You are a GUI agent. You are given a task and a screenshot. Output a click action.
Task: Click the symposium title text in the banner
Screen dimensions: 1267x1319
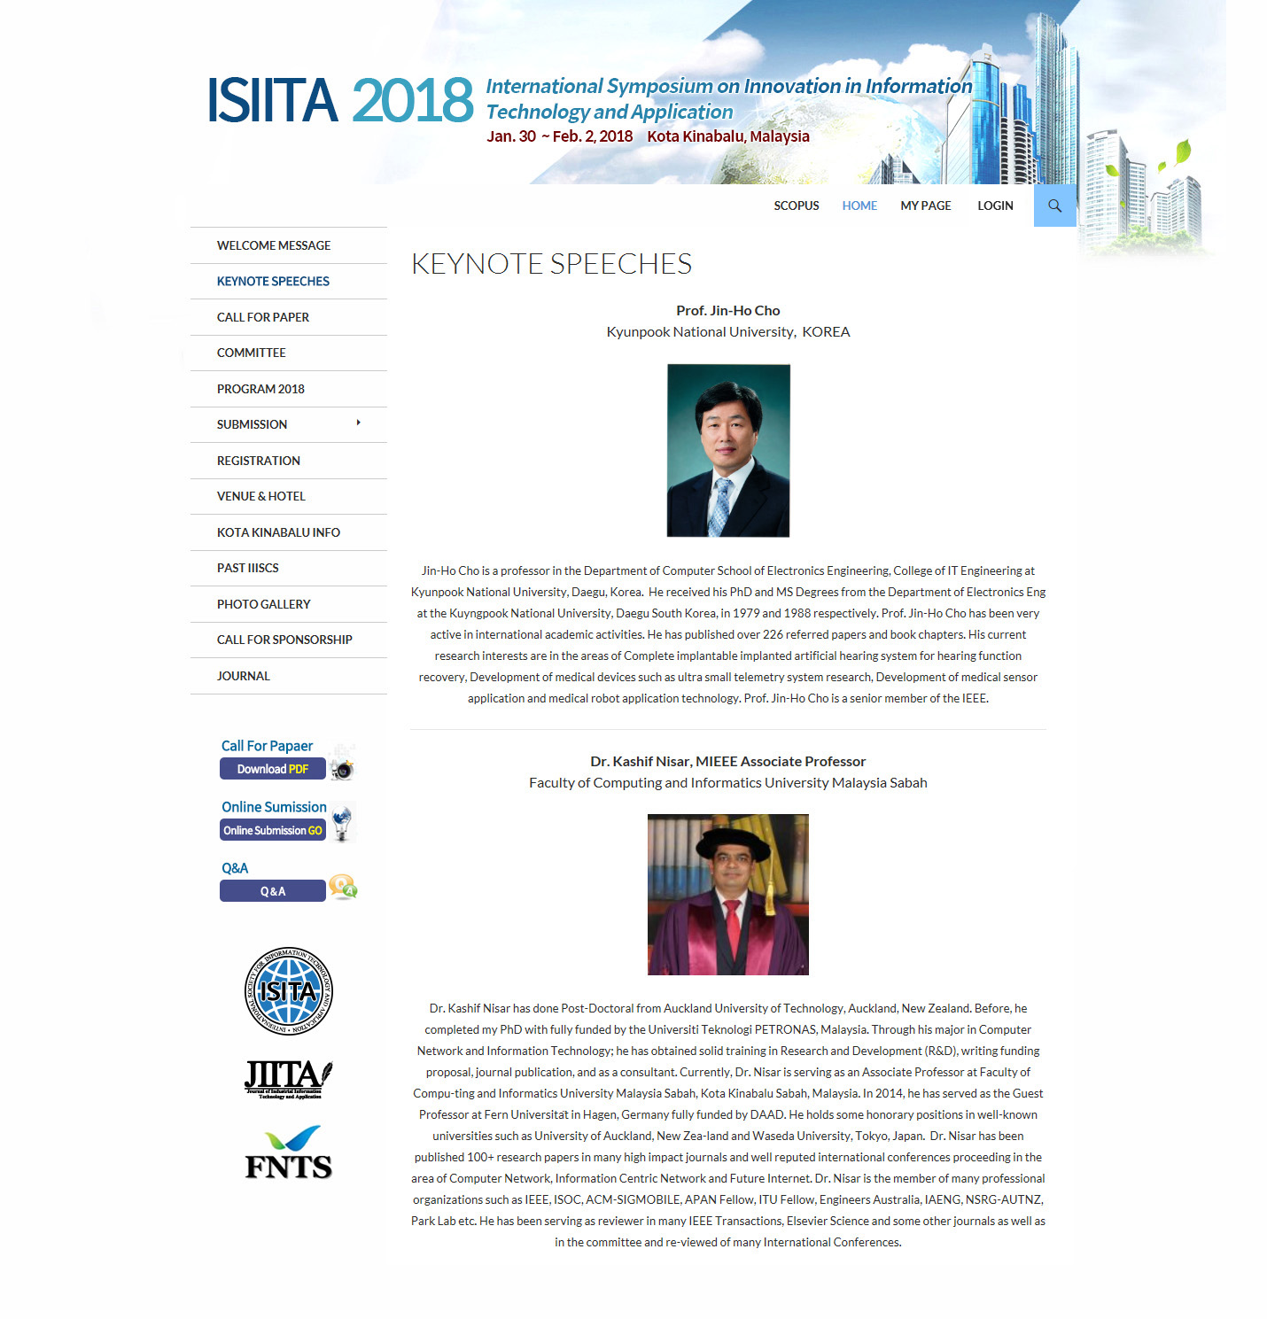(728, 98)
